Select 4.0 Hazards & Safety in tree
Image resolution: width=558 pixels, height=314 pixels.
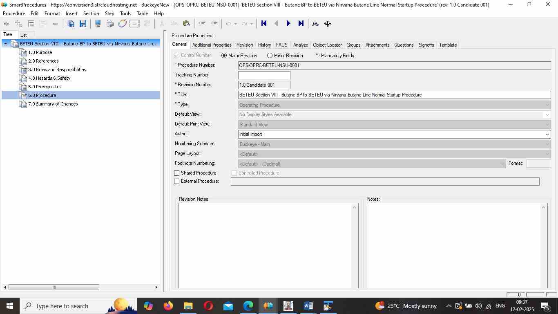coord(49,78)
